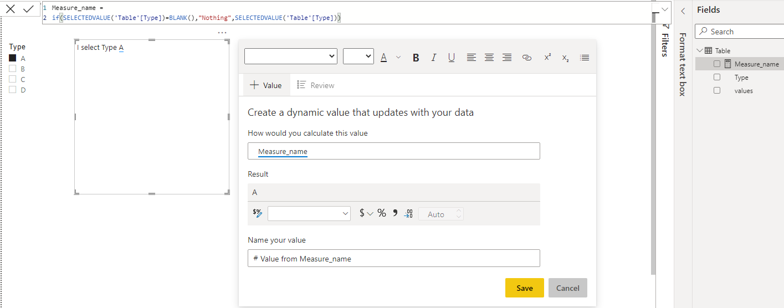Apply percentage format
Image resolution: width=784 pixels, height=308 pixels.
(x=382, y=213)
